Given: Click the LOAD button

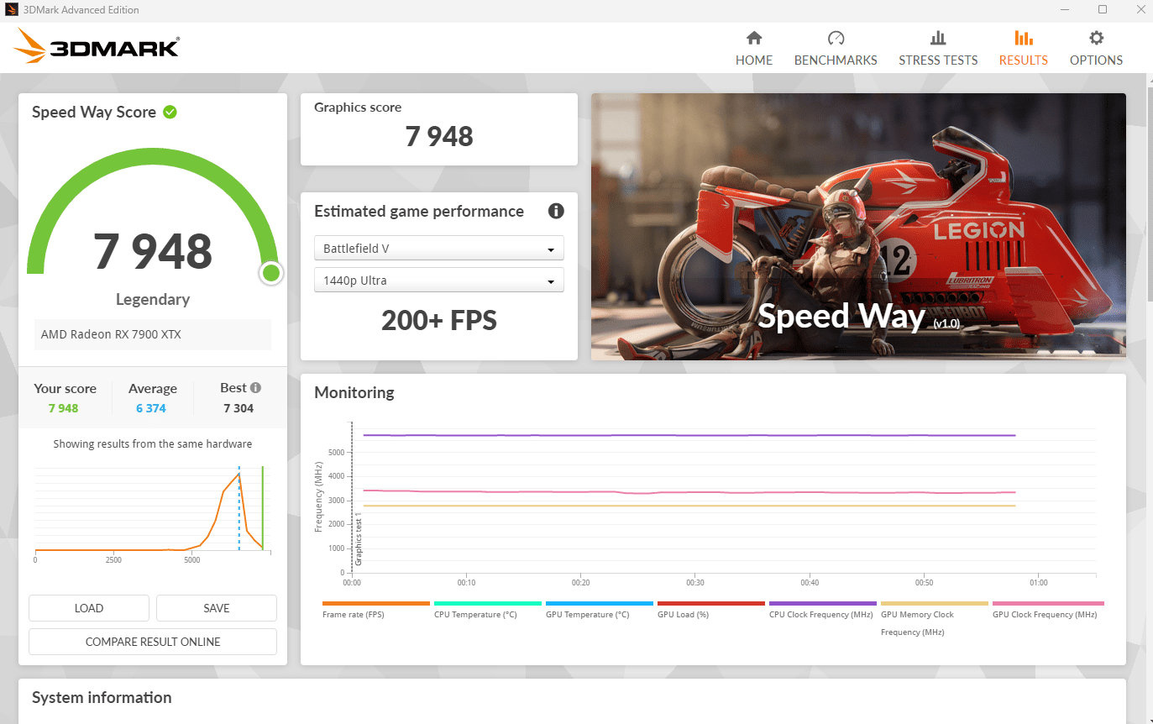Looking at the screenshot, I should click(89, 608).
